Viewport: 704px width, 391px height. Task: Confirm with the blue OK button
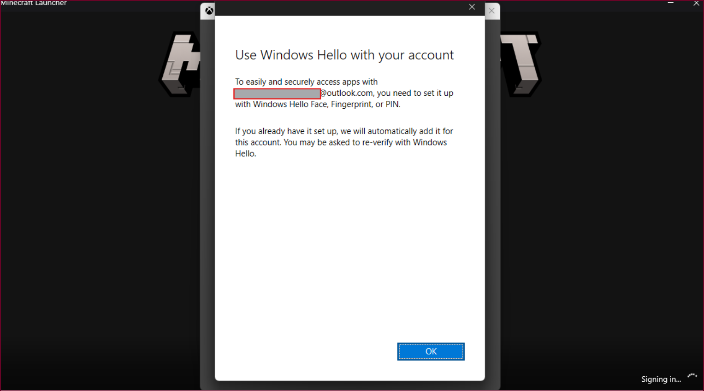pos(431,351)
